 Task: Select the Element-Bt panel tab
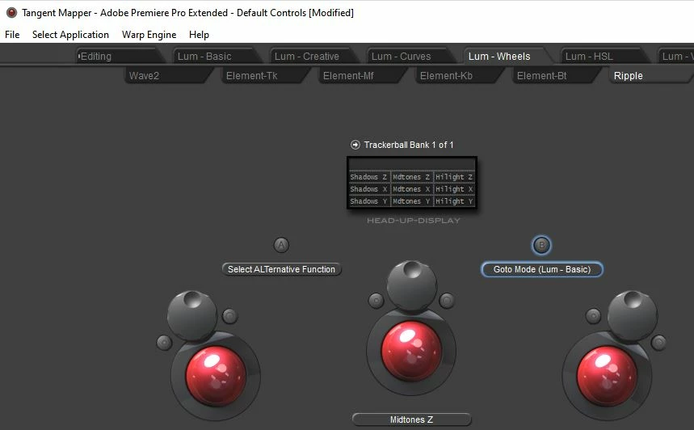click(555, 76)
